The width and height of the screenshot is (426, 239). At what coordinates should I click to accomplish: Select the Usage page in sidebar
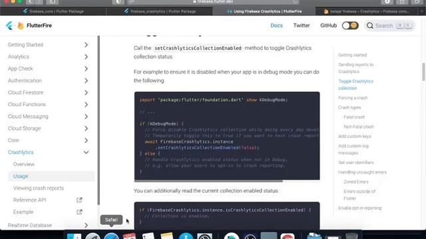tap(21, 176)
